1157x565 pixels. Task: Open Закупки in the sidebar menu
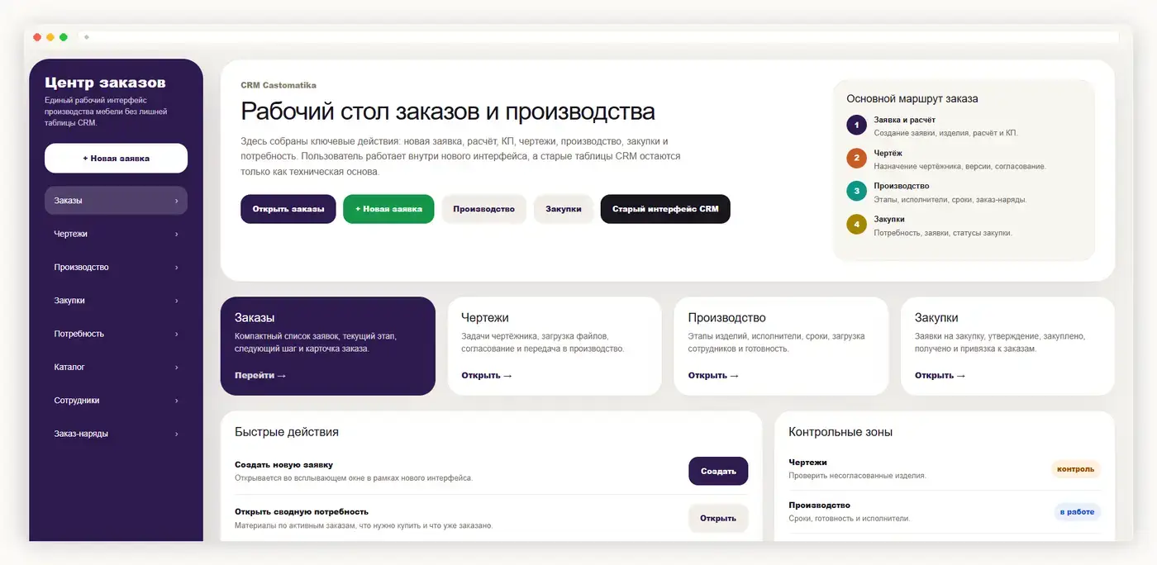coord(116,301)
